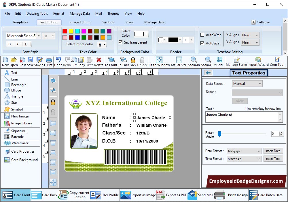Open the Data Source dropdown
The width and height of the screenshot is (288, 202).
coord(247,84)
